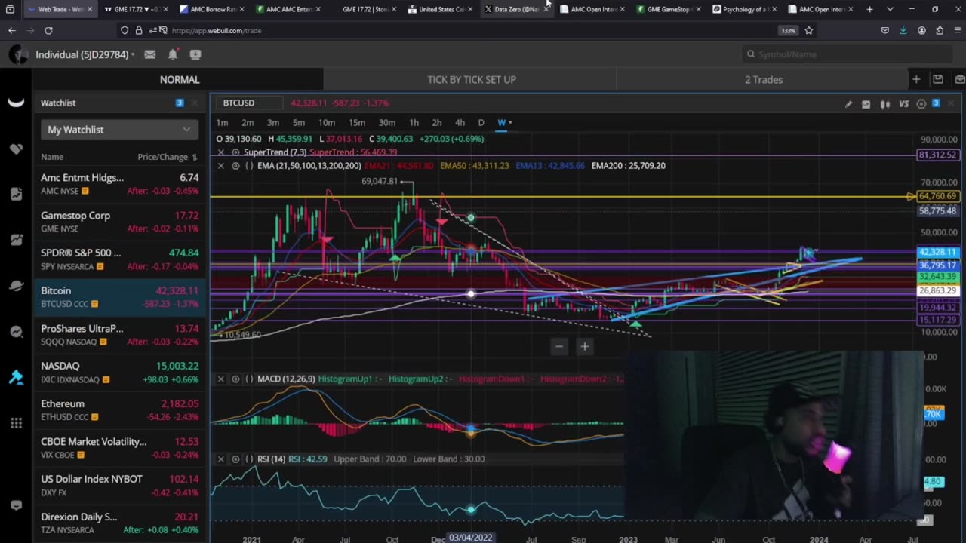The image size is (966, 543).
Task: Switch to the NORMAL layout tab
Action: (180, 79)
